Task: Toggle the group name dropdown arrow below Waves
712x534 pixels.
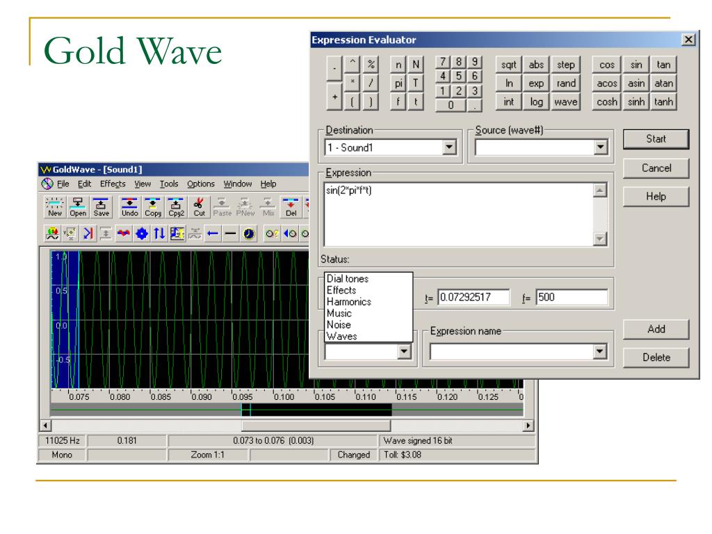Action: [404, 351]
